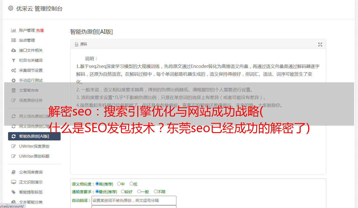Click the line starting 2. 一般来说
The width and height of the screenshot is (358, 208).
click(x=165, y=90)
